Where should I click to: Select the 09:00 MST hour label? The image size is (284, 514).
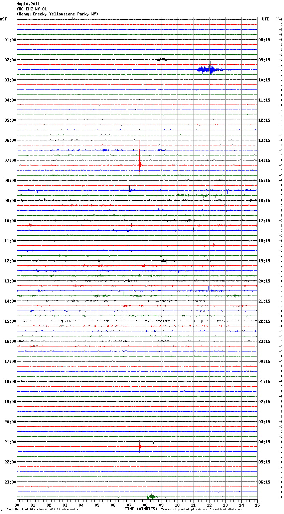pyautogui.click(x=10, y=201)
